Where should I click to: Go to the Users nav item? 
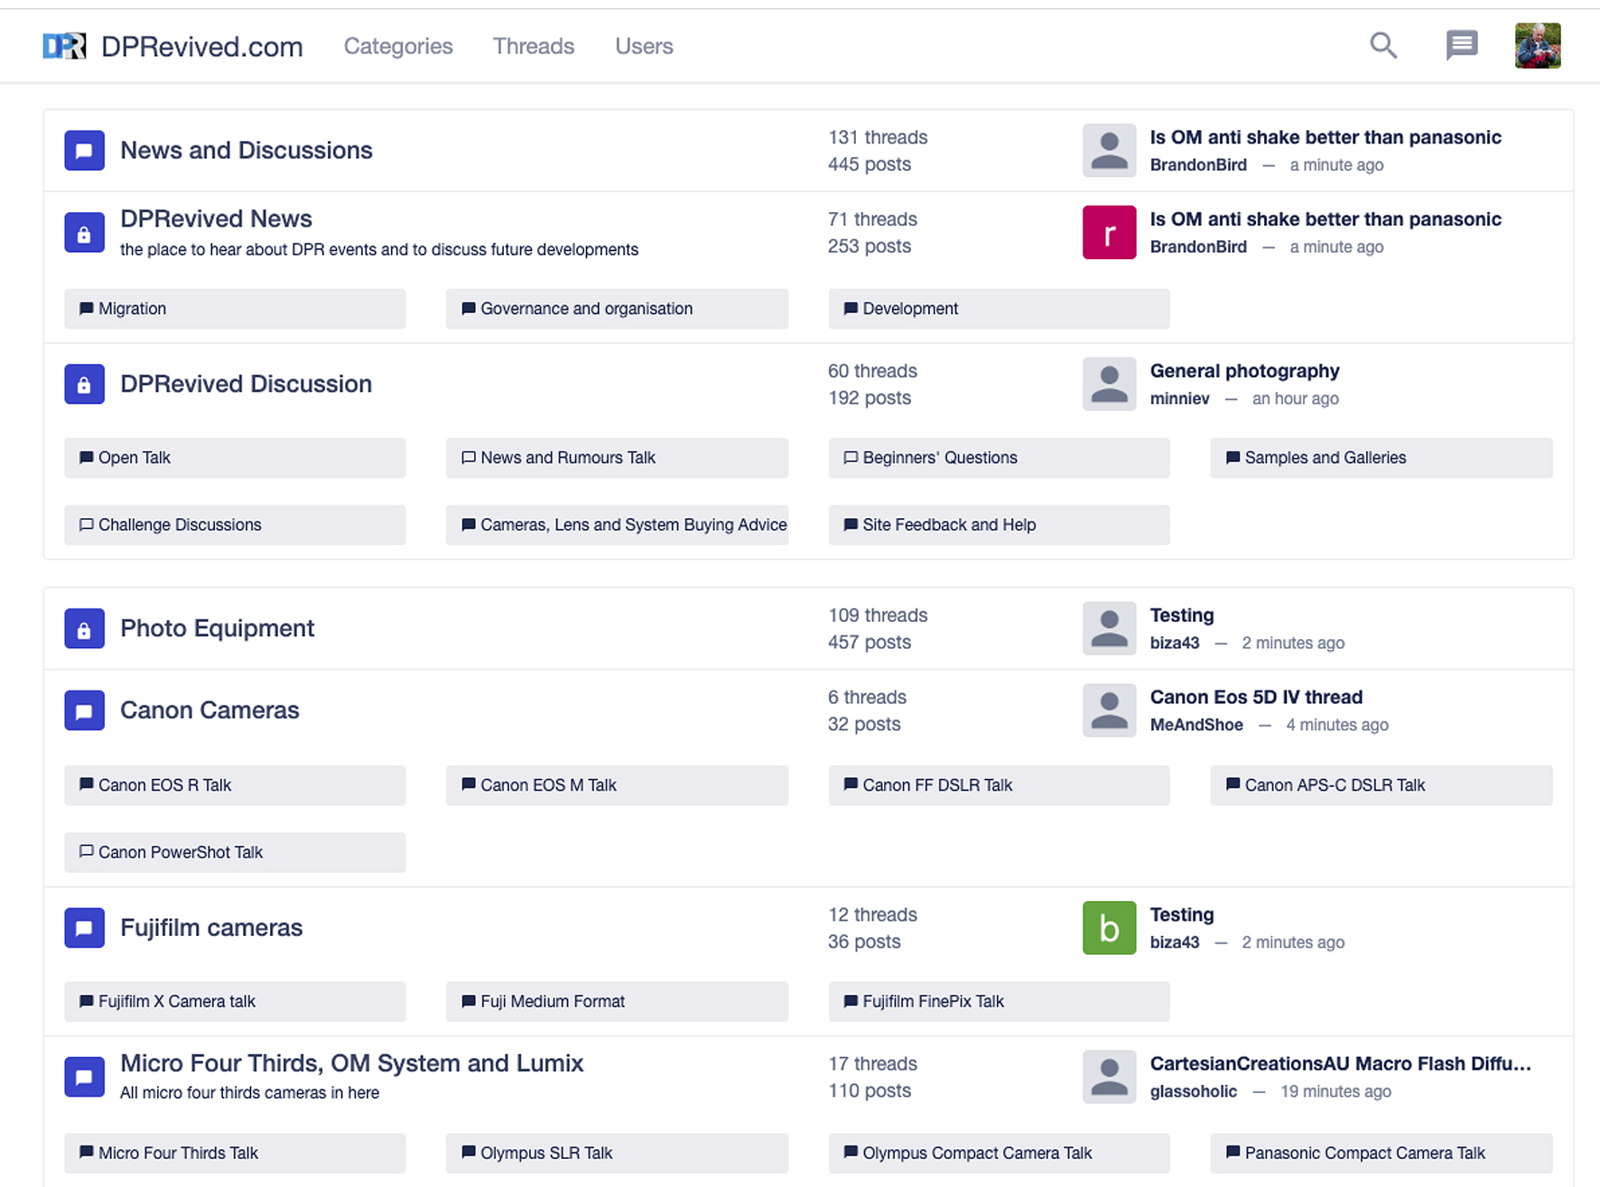[x=644, y=46]
